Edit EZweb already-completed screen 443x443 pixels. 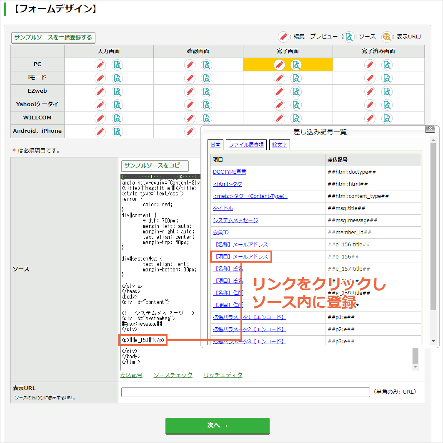point(370,91)
